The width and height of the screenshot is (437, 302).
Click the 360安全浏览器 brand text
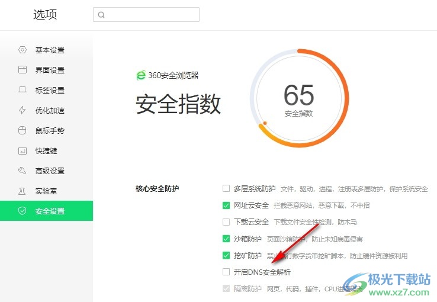pos(173,75)
